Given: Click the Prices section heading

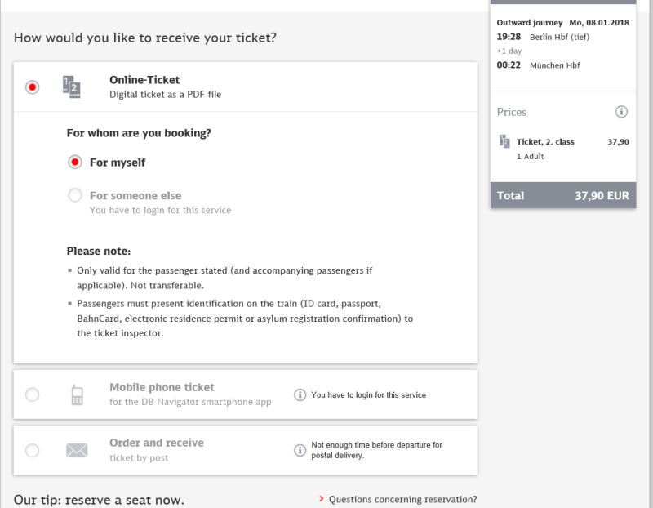Looking at the screenshot, I should point(512,112).
